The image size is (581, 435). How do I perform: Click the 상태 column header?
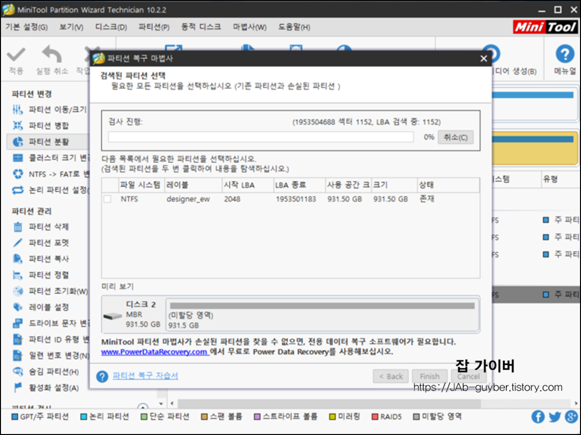click(x=448, y=185)
